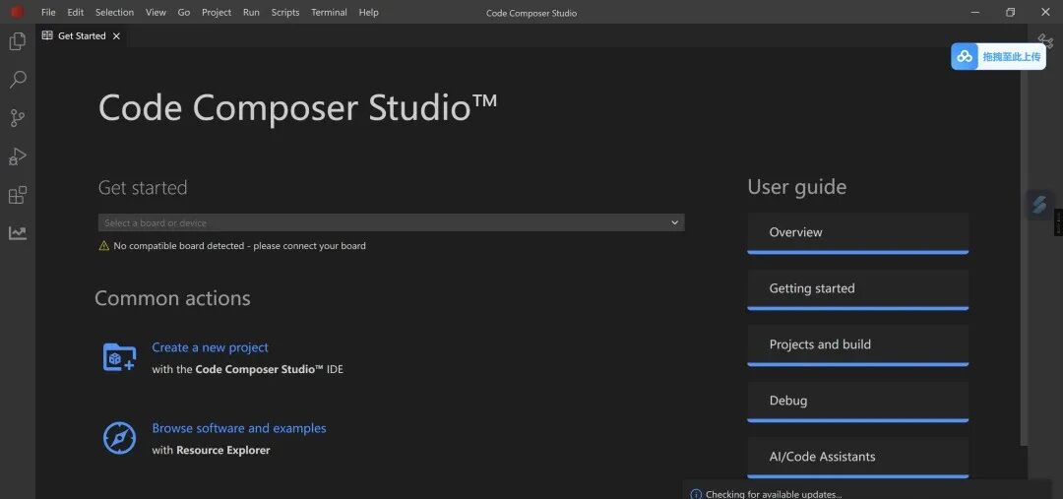Click the 'with Resource Explorer' text

211,450
